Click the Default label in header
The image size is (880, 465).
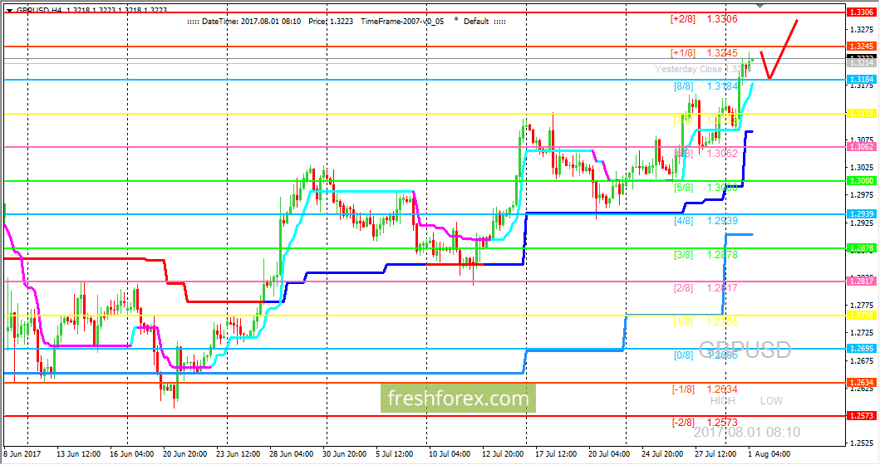(x=476, y=22)
